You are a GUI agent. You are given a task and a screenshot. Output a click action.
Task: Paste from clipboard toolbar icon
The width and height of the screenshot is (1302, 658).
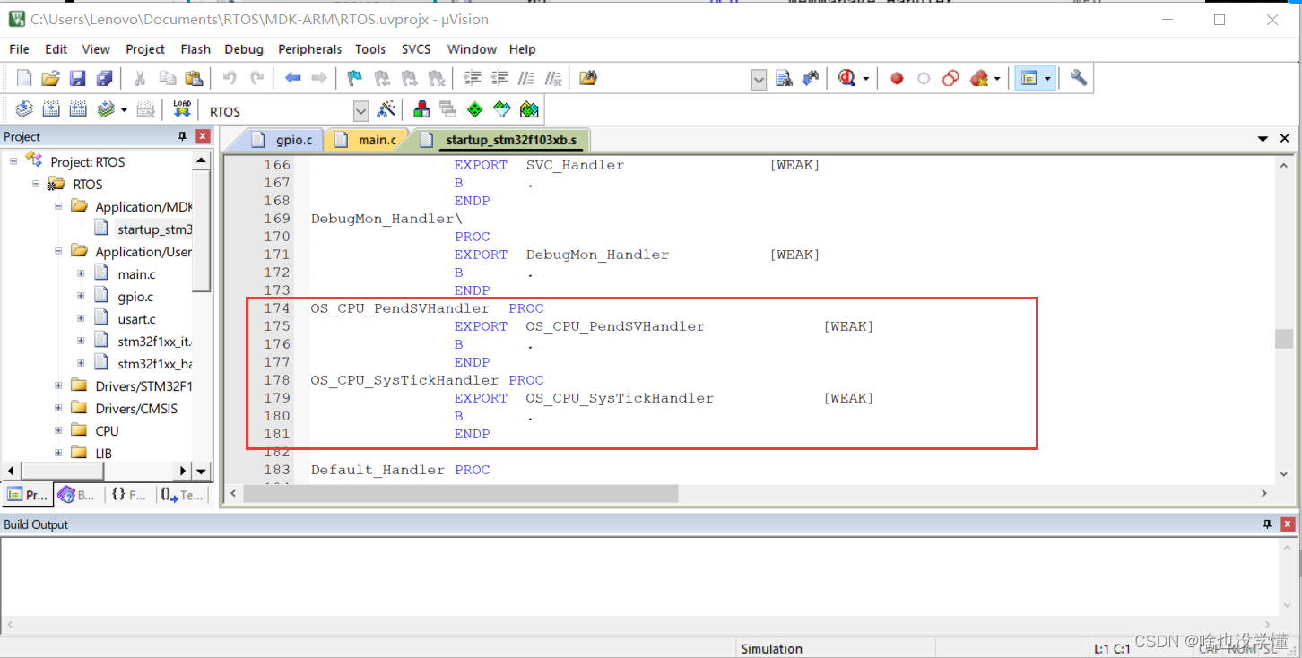point(194,79)
